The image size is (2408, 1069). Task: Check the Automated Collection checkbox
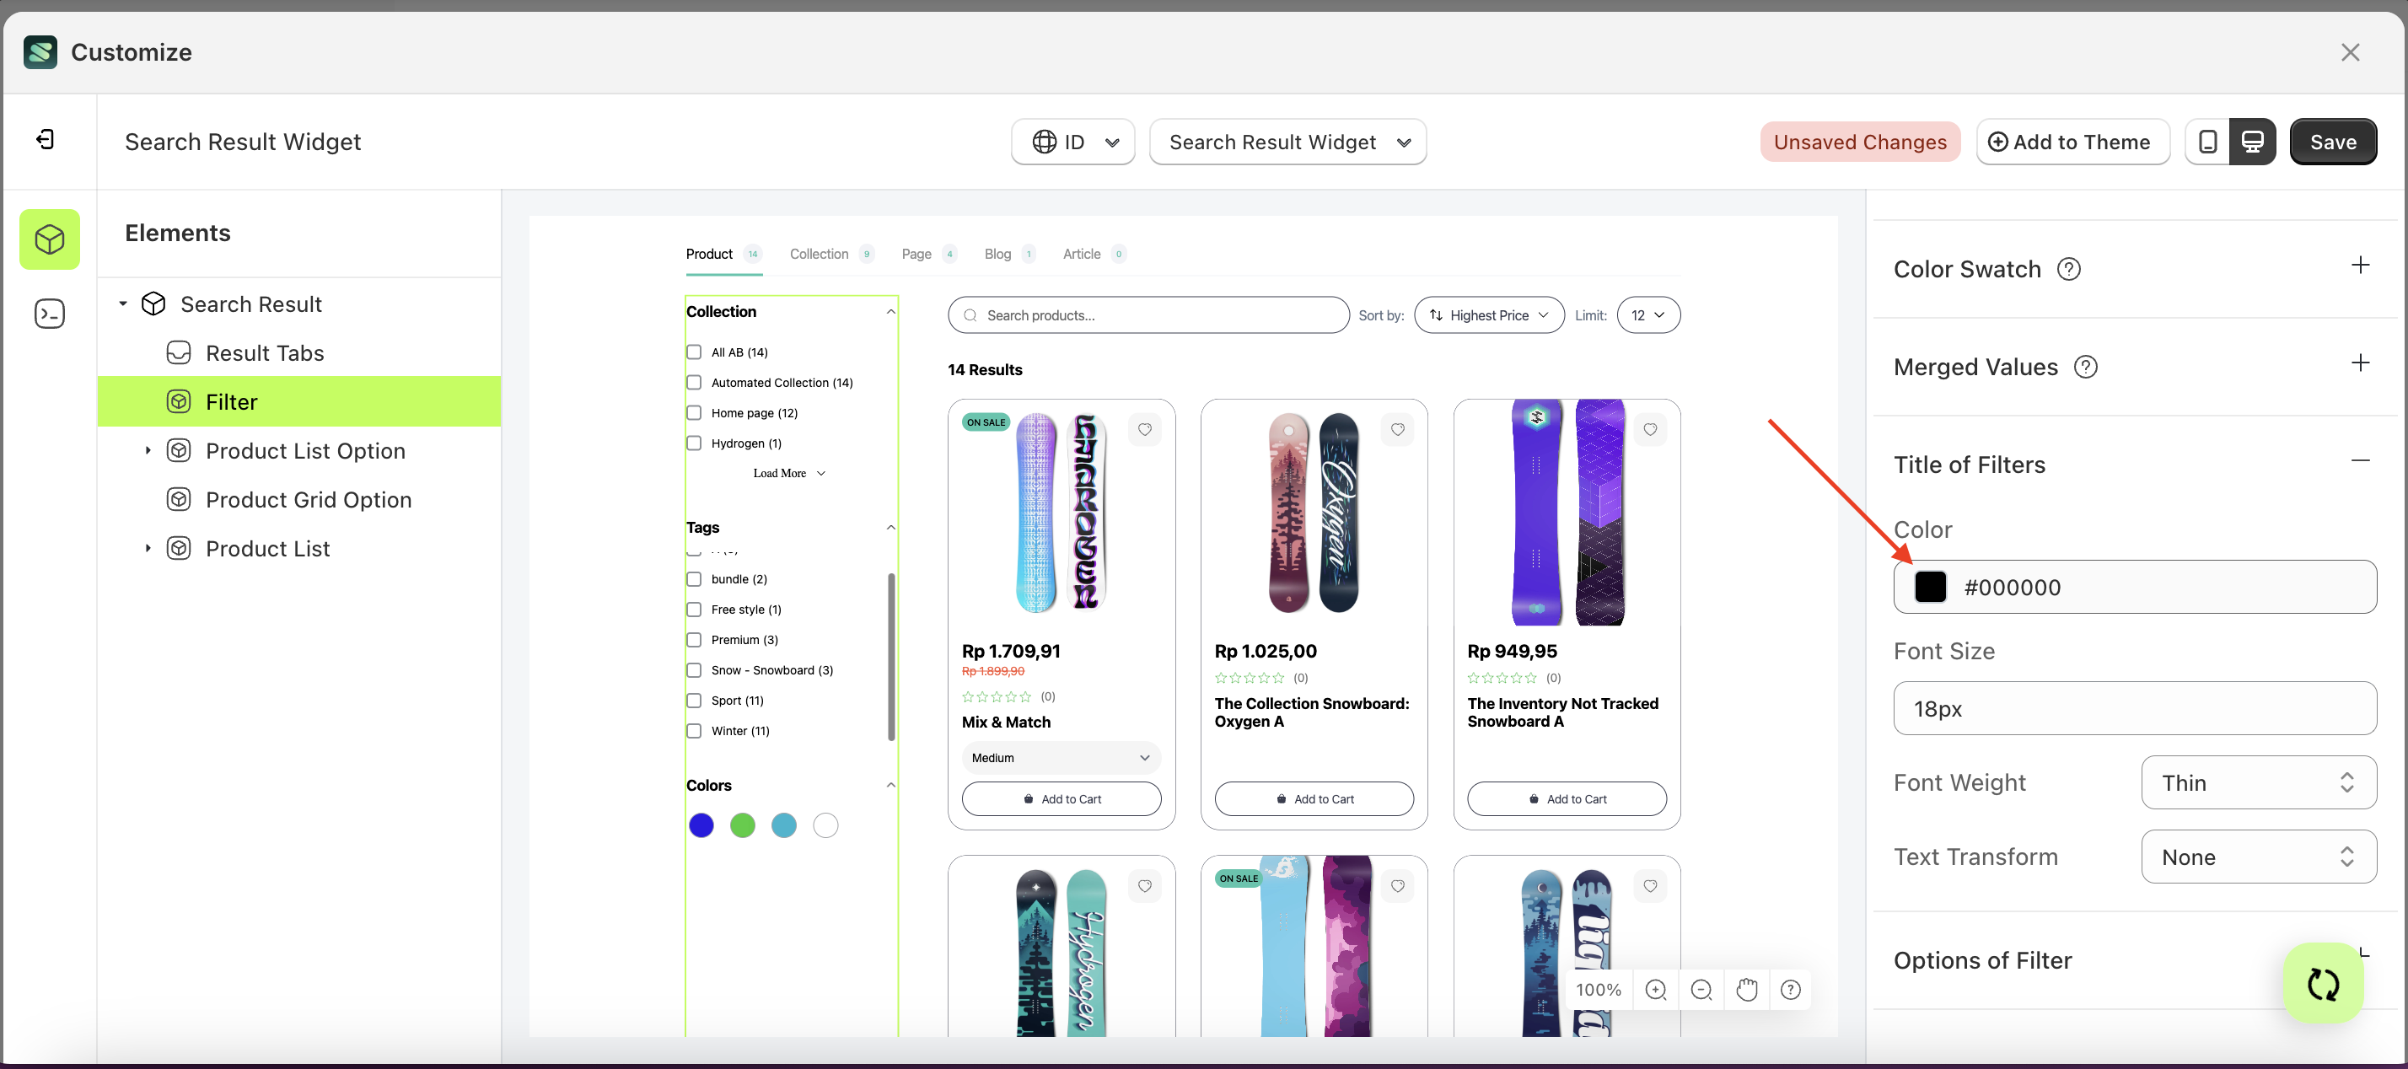point(694,382)
